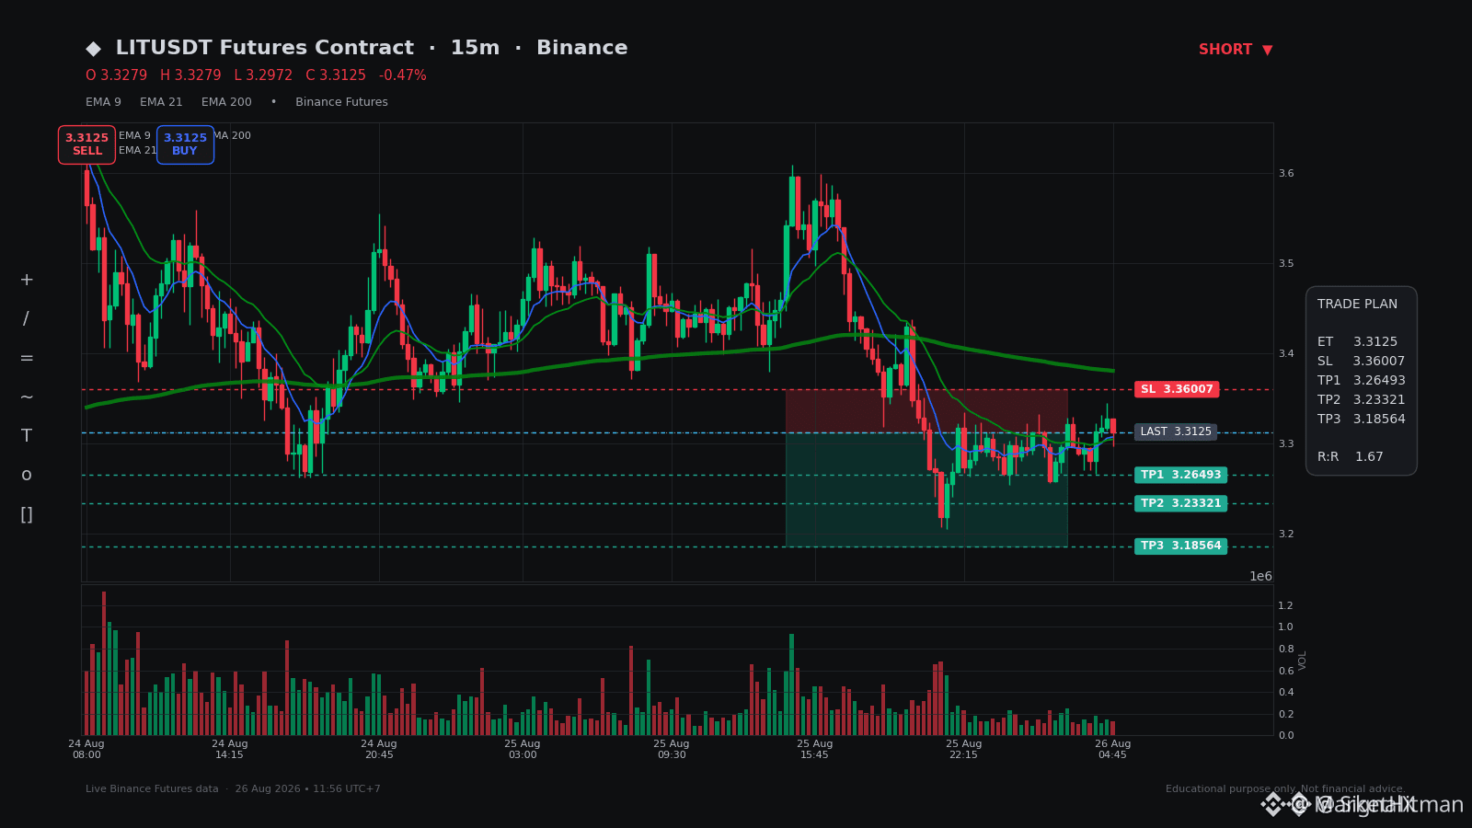Click EMA 21 in the row above the chart
The height and width of the screenshot is (828, 1472).
[161, 102]
